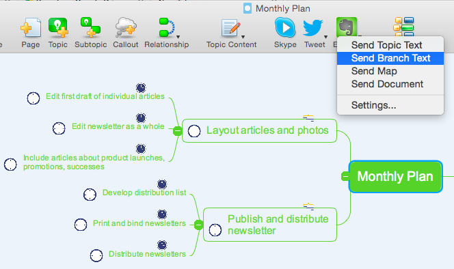Click progress circle beside Distribute newsletters

click(96, 256)
